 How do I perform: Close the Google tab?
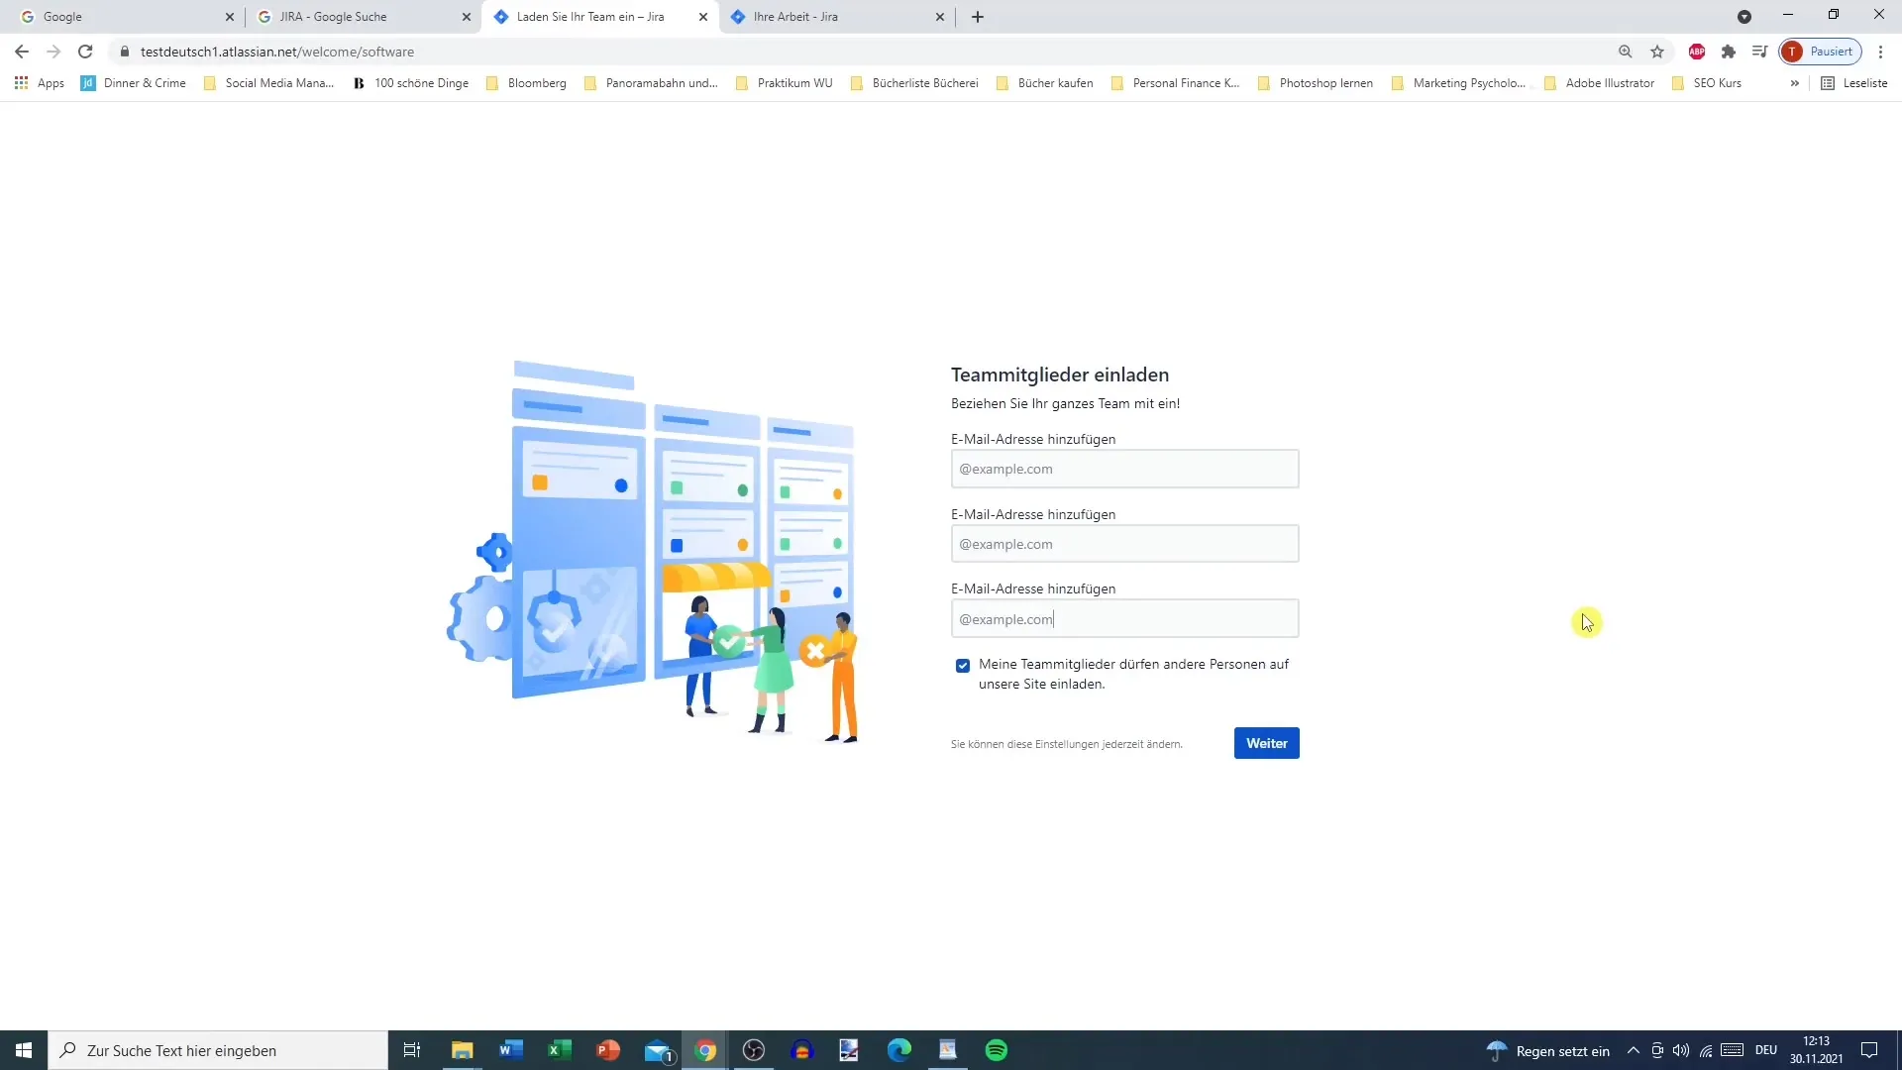[x=229, y=17]
